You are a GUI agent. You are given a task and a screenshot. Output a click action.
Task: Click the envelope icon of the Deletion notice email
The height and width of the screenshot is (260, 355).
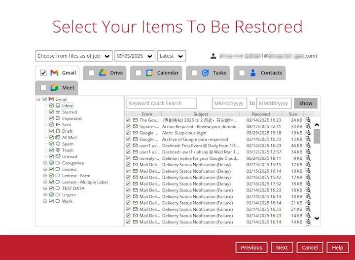(x=136, y=158)
